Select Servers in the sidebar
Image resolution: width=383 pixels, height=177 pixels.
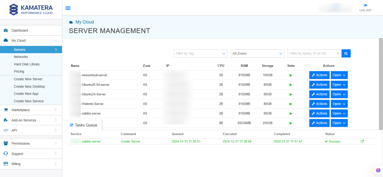tap(31, 50)
